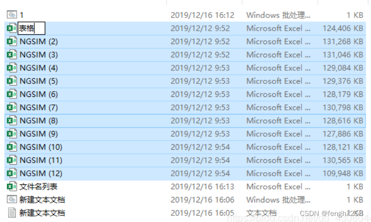Viewport: 371px width, 222px height.
Task: Click the NGSIM (10) file name
Action: coord(41,147)
